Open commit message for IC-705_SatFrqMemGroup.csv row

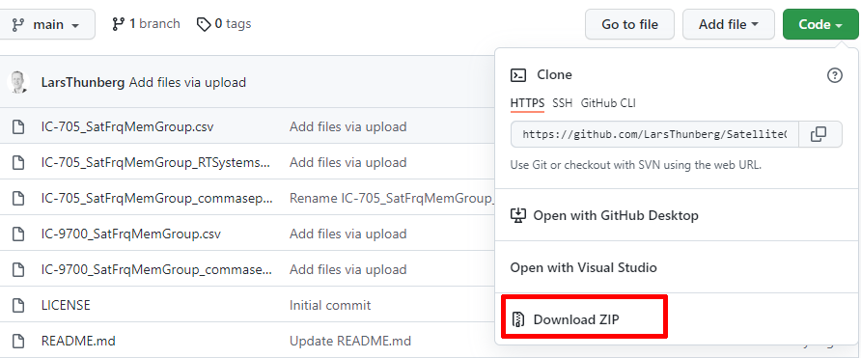coord(348,127)
